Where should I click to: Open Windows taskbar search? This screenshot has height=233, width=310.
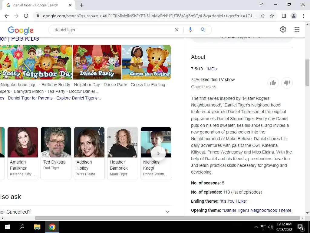[x=22, y=227]
